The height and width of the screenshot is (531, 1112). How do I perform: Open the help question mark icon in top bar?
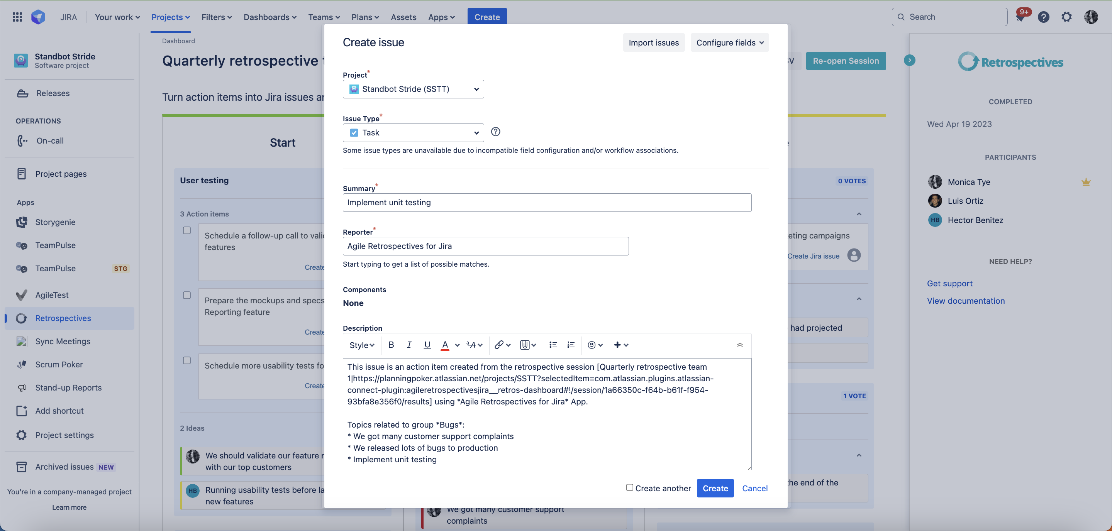tap(1043, 17)
